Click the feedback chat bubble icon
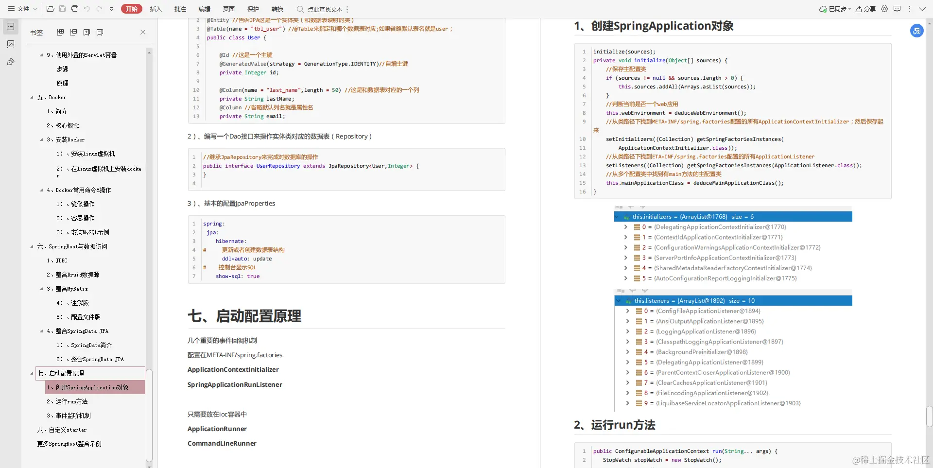The height and width of the screenshot is (468, 933). tap(897, 9)
